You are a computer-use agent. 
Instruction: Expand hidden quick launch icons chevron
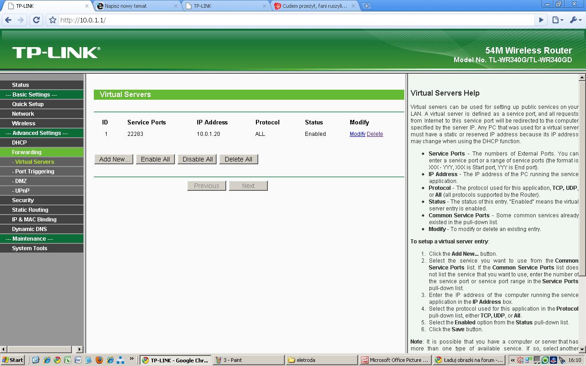point(132,358)
